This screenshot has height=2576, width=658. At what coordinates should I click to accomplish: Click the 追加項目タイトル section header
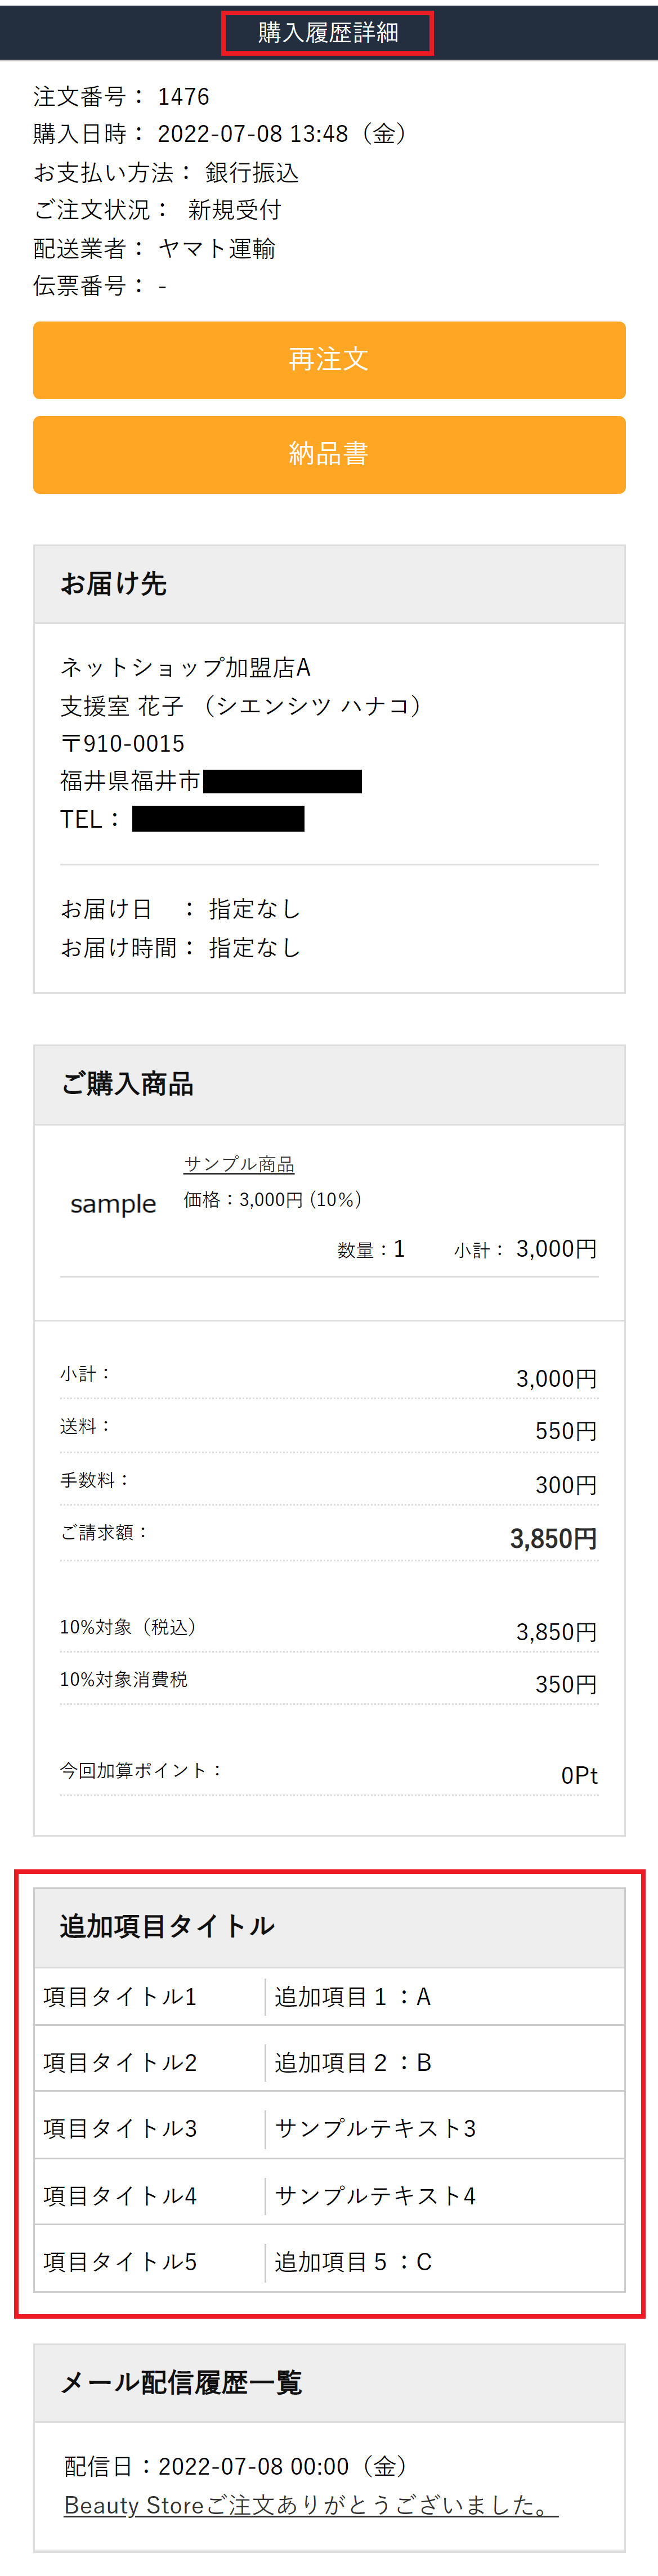[167, 1926]
